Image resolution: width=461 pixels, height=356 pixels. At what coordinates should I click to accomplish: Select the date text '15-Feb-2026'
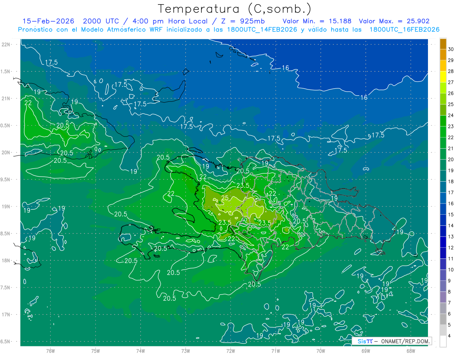click(x=49, y=21)
